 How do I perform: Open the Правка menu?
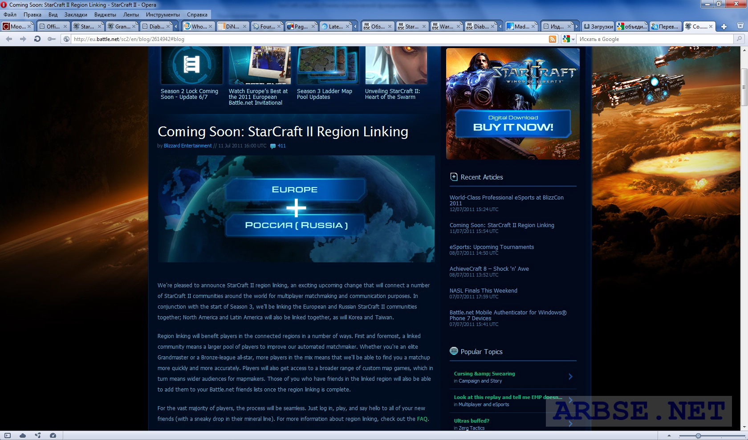33,15
